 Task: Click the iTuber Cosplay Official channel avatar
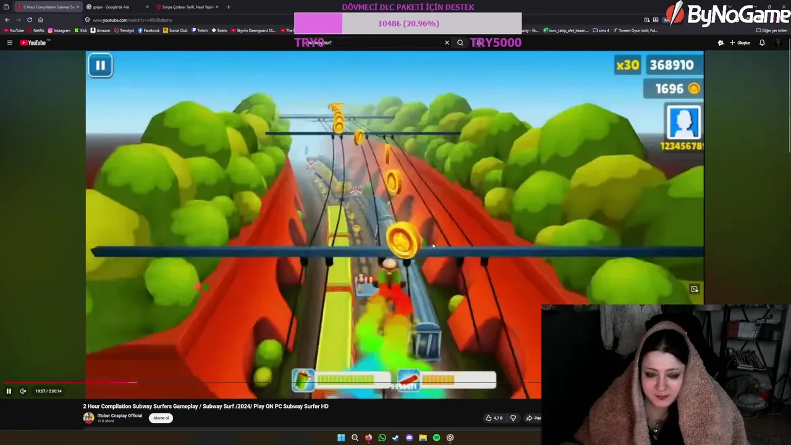coord(89,418)
